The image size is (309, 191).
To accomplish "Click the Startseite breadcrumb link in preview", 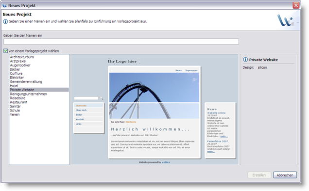I will click(x=131, y=122).
